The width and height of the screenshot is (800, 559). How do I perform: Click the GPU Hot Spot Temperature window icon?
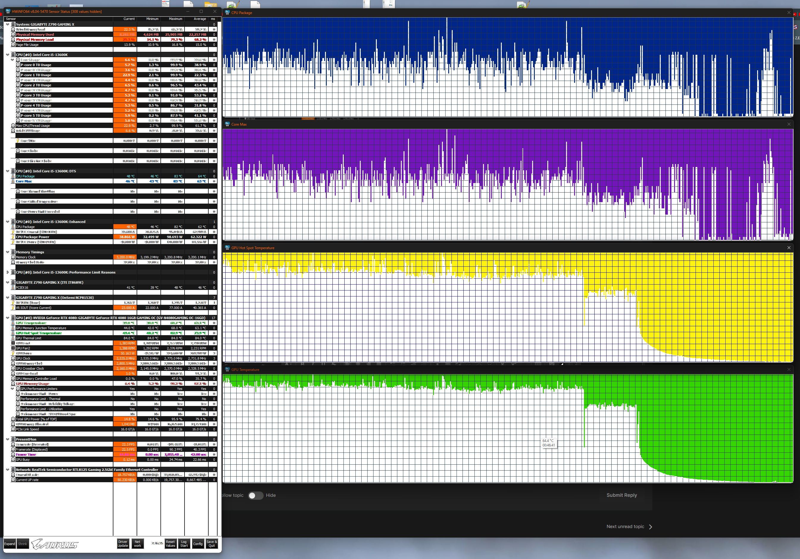tap(227, 248)
